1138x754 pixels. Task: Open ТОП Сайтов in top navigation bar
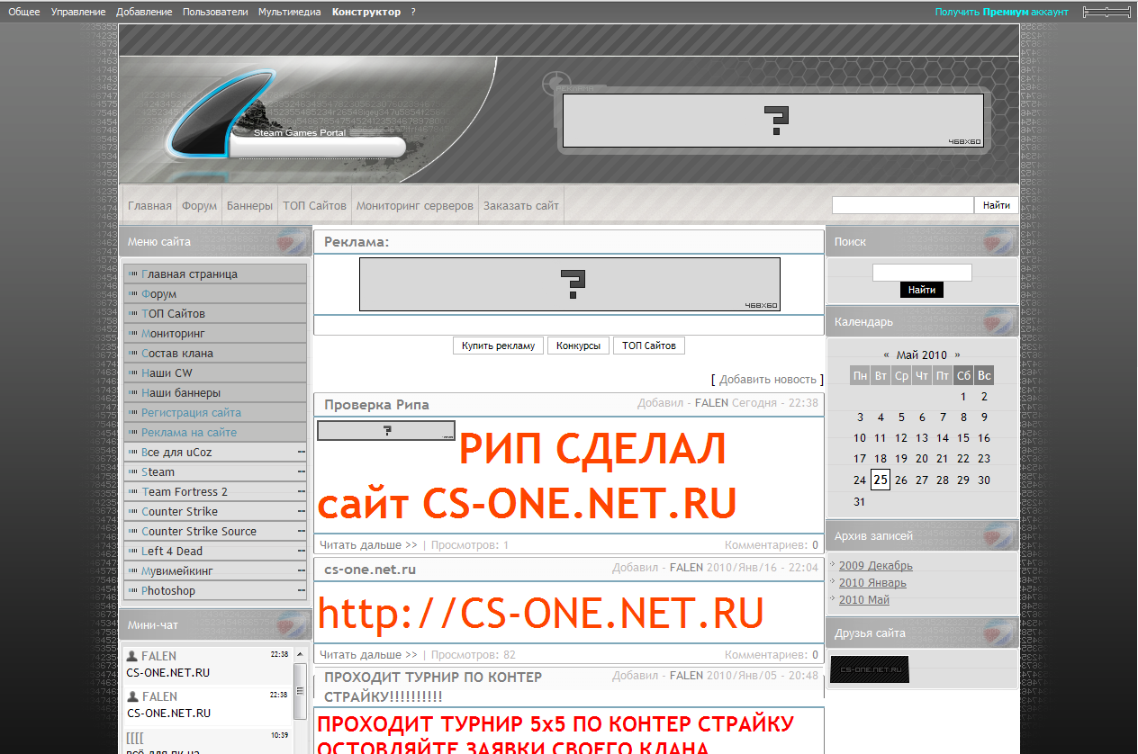[314, 205]
